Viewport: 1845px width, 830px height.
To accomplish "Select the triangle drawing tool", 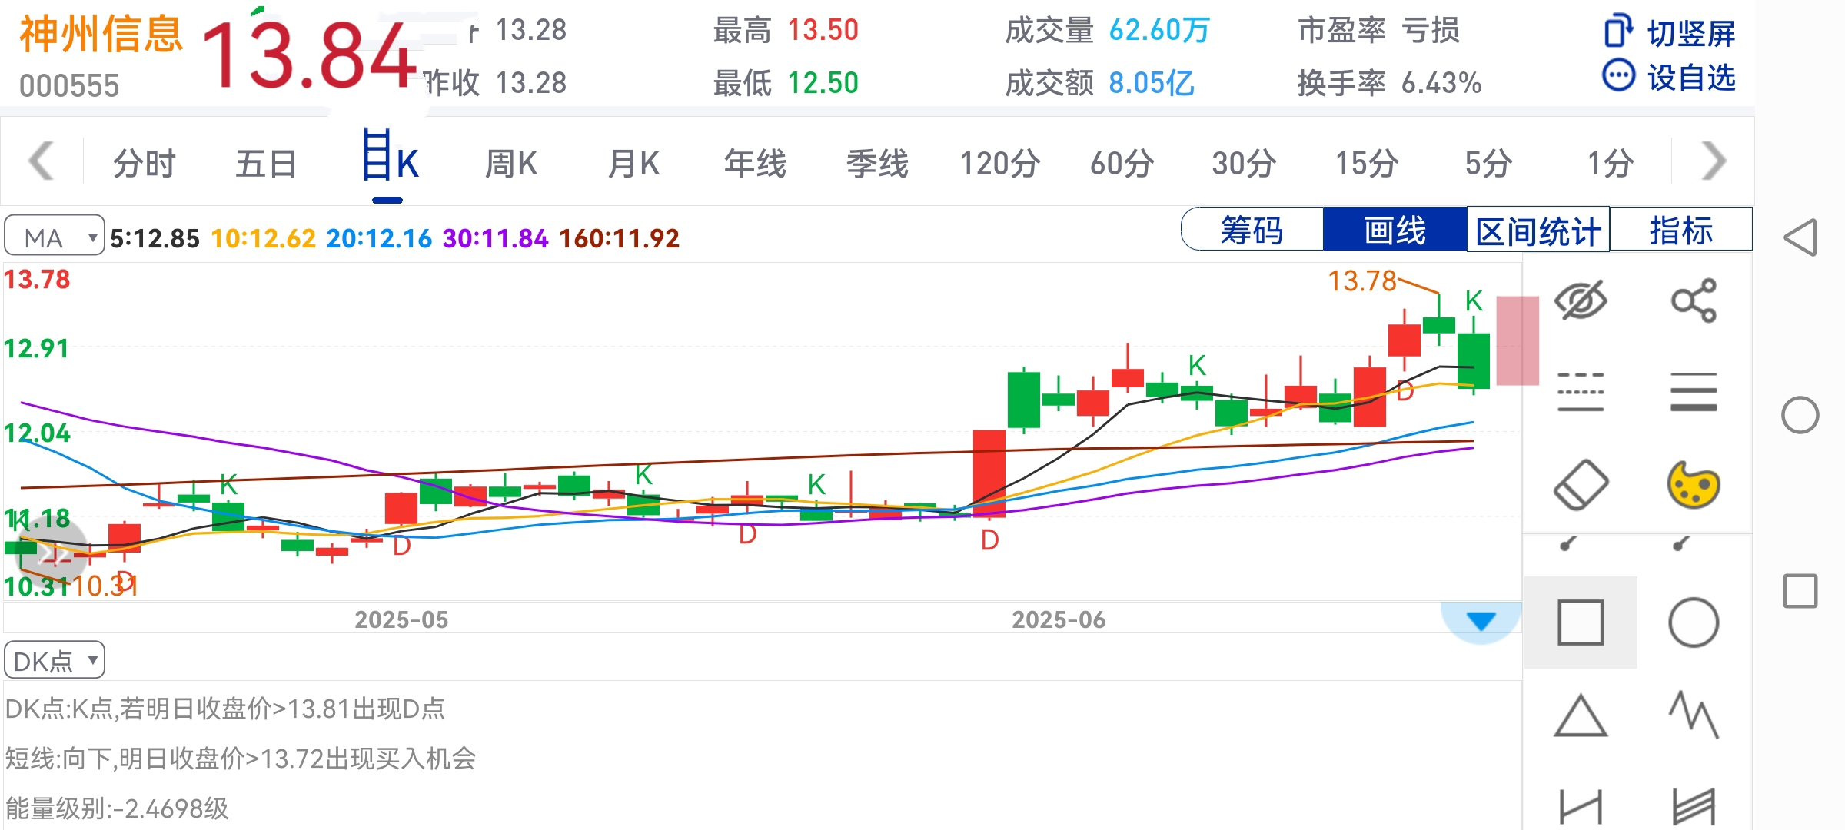I will pyautogui.click(x=1581, y=715).
